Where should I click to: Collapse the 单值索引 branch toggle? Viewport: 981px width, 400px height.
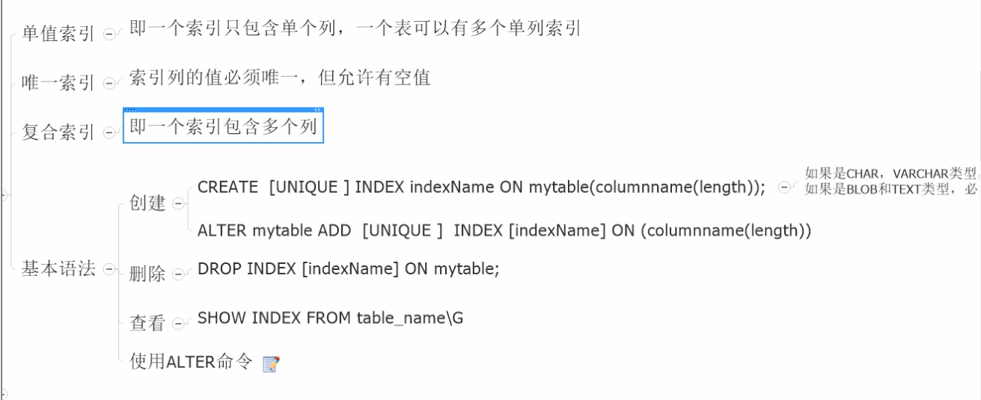pyautogui.click(x=109, y=34)
